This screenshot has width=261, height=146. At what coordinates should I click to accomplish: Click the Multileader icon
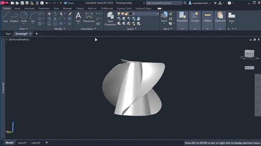98,19
